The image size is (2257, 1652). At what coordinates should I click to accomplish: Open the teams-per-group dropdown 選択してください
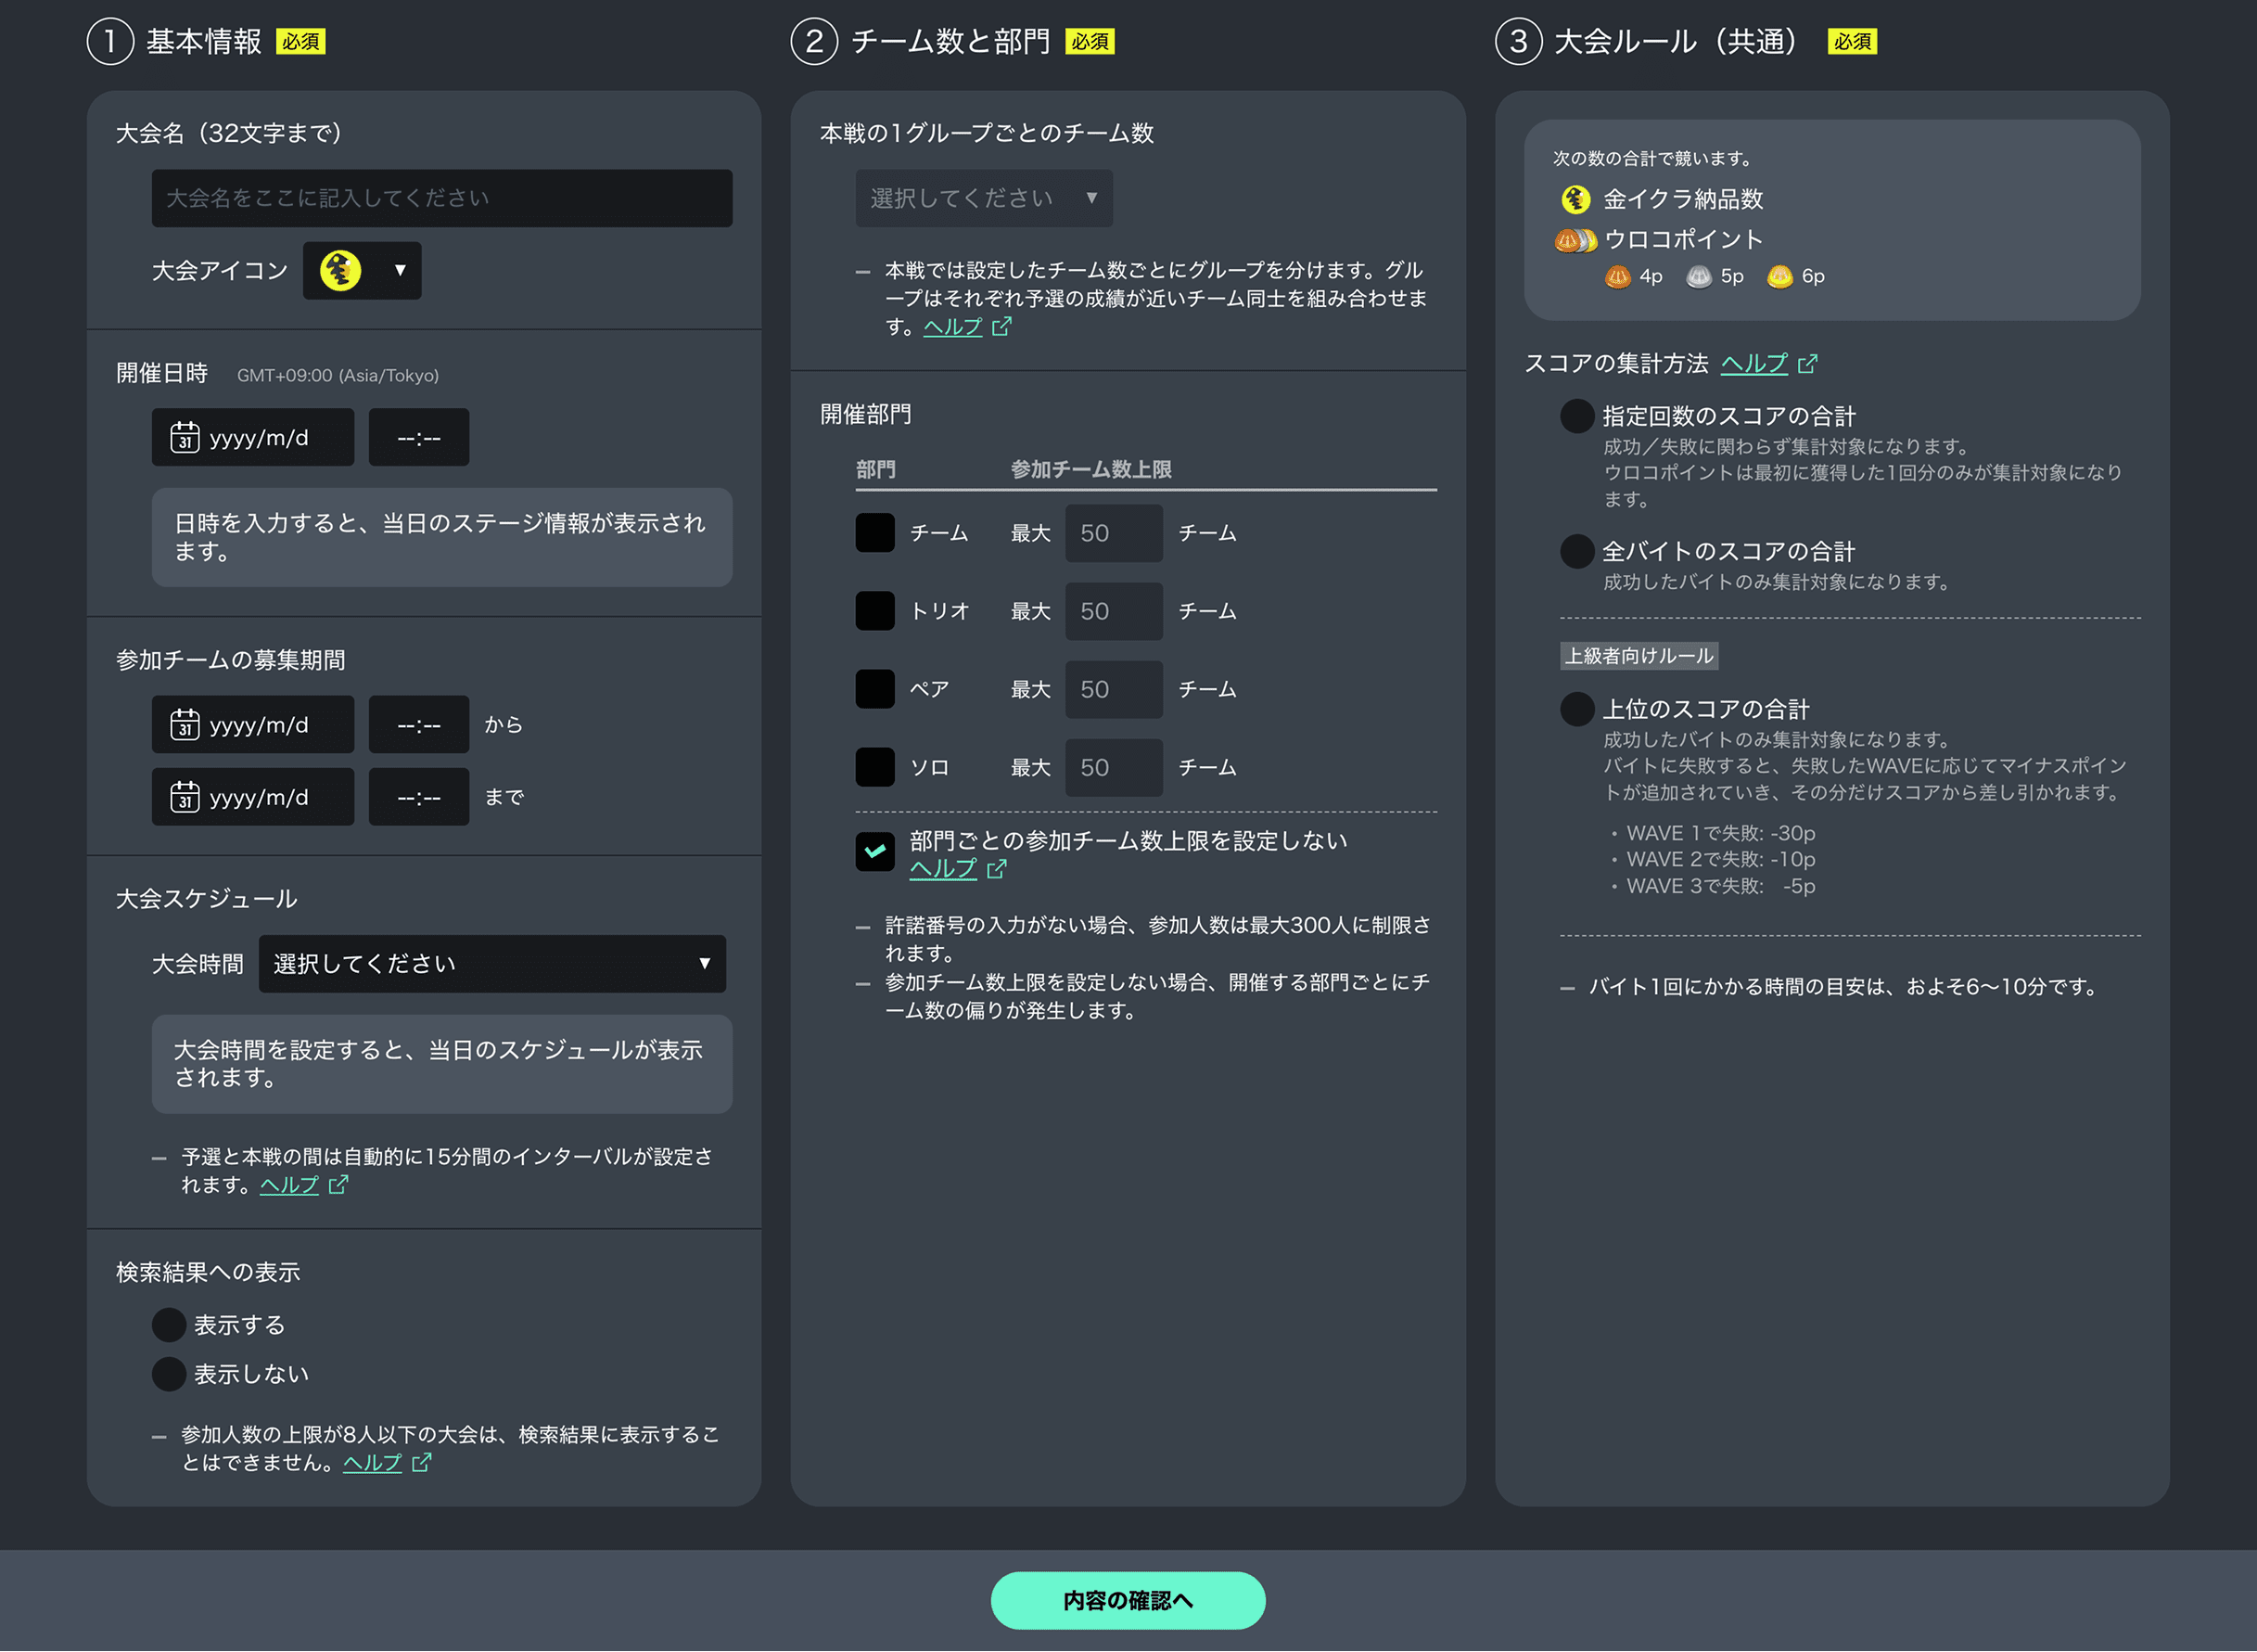(984, 198)
